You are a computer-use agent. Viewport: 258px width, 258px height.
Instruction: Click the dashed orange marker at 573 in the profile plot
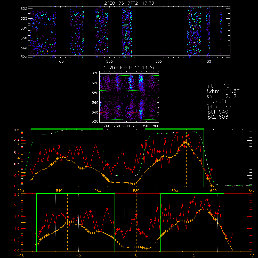123,158
